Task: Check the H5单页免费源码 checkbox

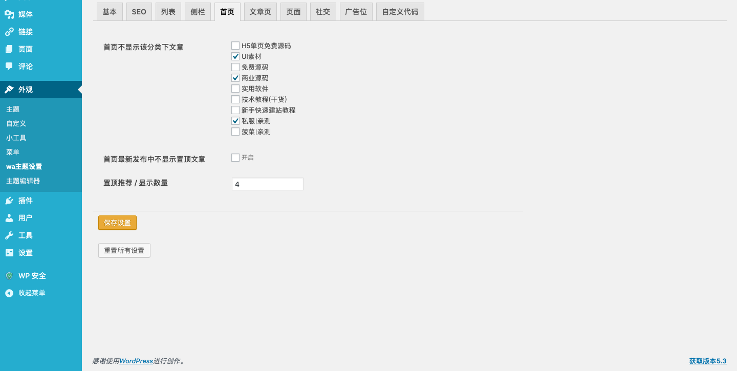Action: 235,46
